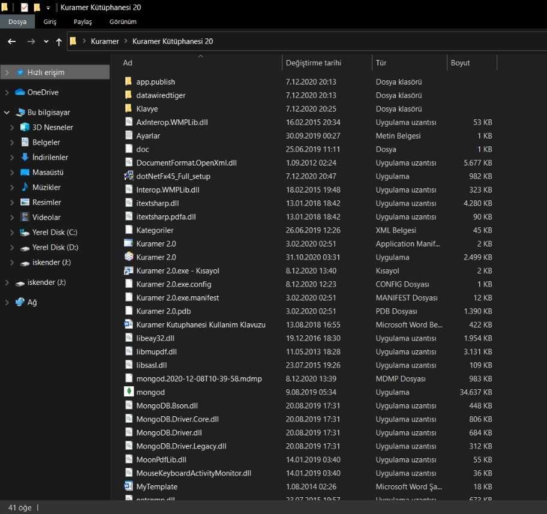Click the 3D Nesneler cube icon
This screenshot has width=547, height=514.
coord(25,127)
